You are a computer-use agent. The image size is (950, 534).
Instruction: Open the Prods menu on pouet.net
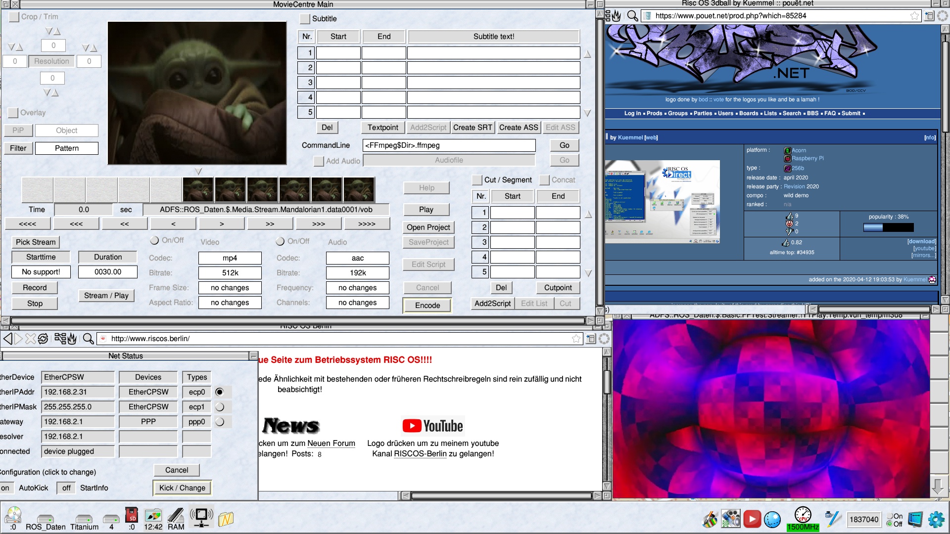coord(654,113)
